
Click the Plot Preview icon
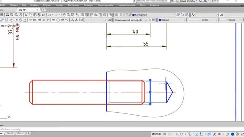click(x=12, y=15)
